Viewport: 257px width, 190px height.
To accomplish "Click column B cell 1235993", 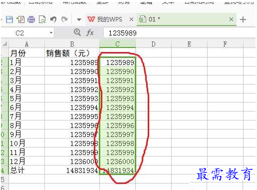I will [x=72, y=98].
